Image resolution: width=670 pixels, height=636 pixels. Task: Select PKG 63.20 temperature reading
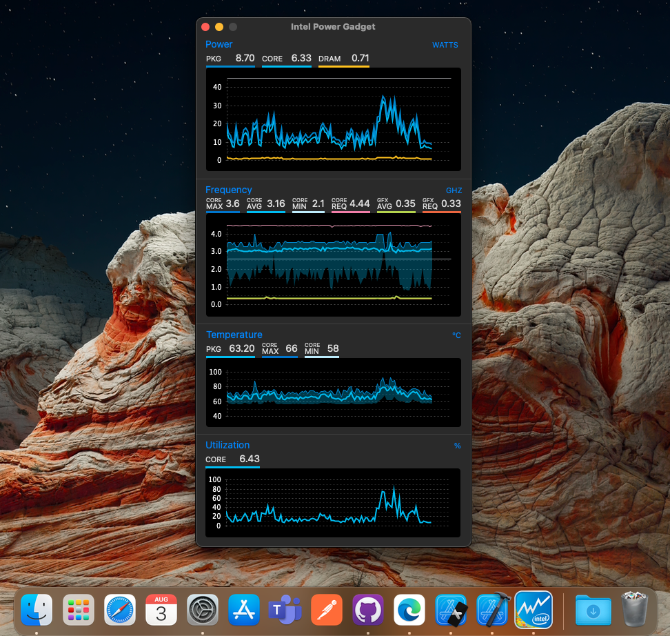[x=230, y=349]
